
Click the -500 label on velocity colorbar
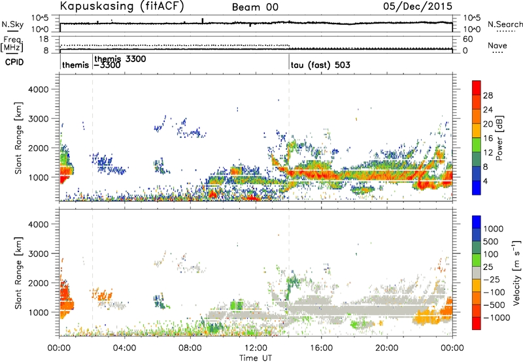494,305
